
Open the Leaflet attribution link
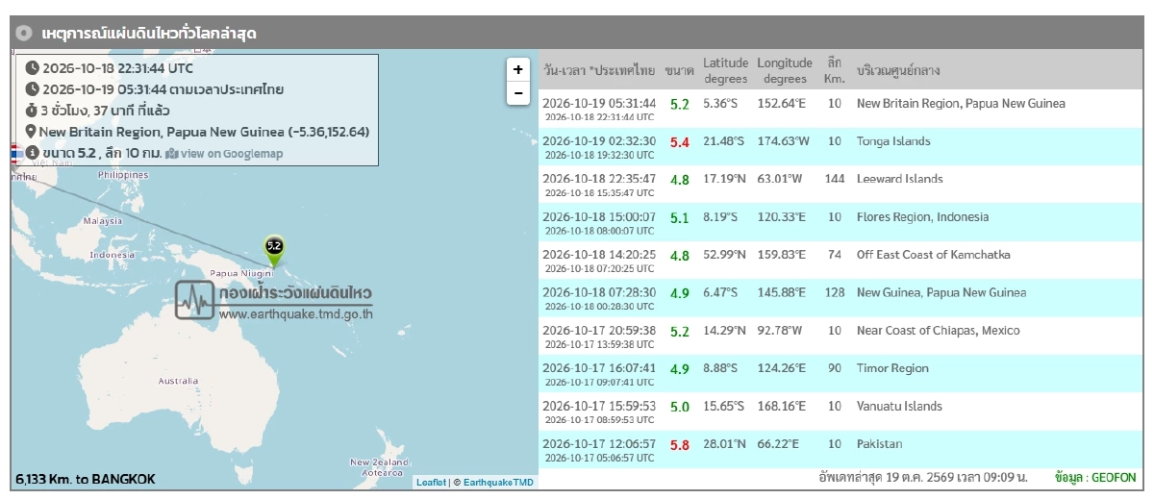point(430,483)
